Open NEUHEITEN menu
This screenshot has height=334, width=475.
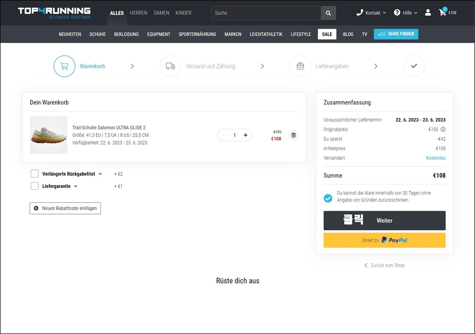(70, 34)
